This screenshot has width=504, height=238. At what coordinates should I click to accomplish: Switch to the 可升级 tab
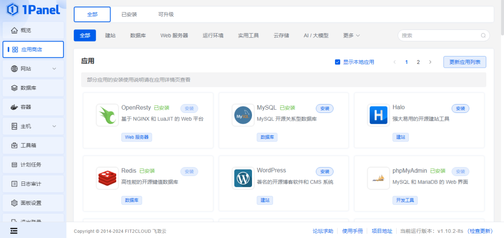click(x=166, y=14)
